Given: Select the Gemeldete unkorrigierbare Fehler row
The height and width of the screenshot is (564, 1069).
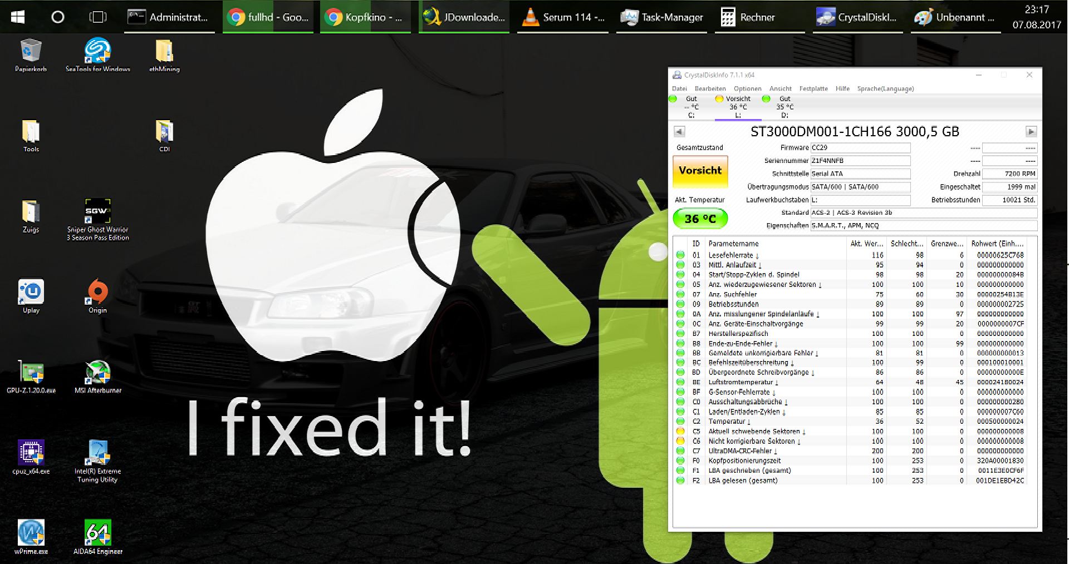Looking at the screenshot, I should 850,353.
